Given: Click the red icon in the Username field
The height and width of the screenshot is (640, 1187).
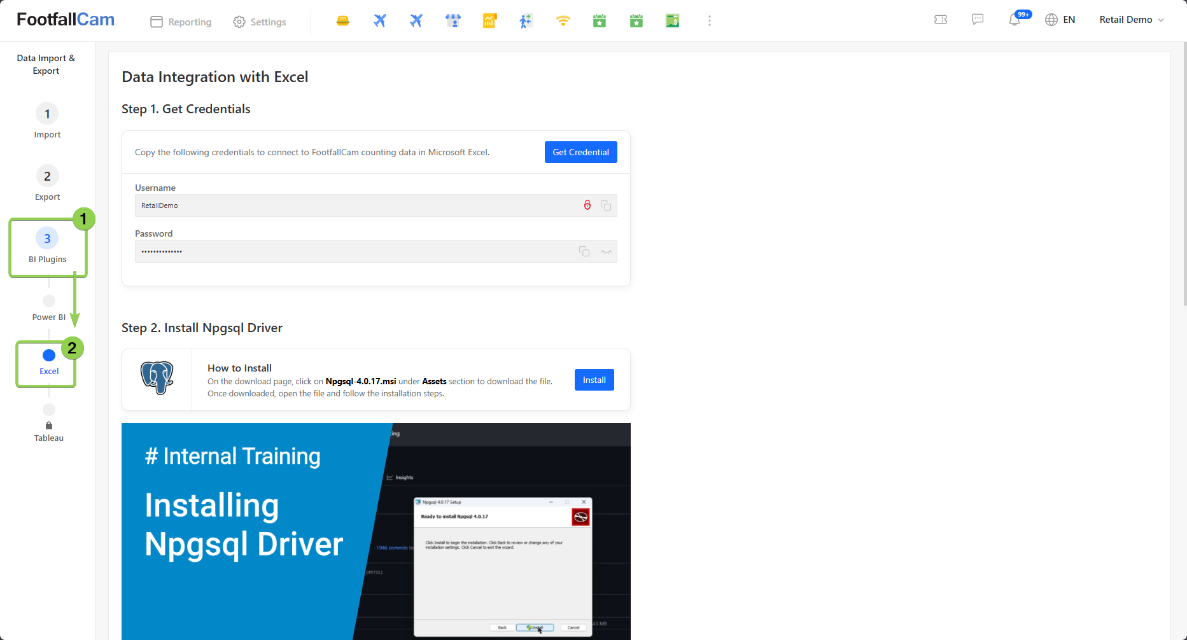Looking at the screenshot, I should point(587,205).
